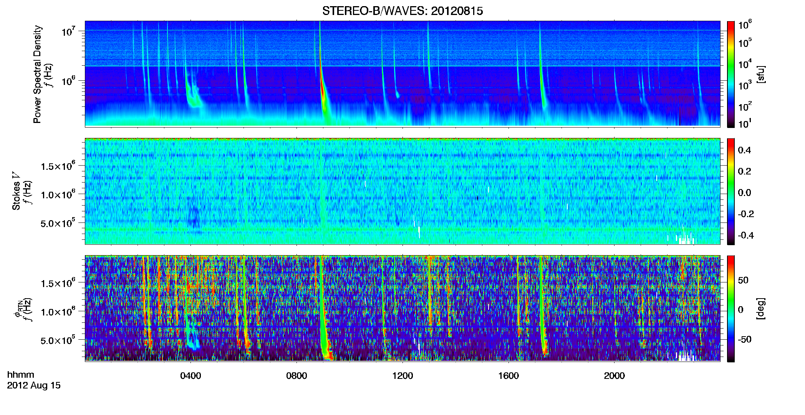The height and width of the screenshot is (415, 805).
Task: Click the positive "50" label on the degrees colorbar
Action: 743,280
